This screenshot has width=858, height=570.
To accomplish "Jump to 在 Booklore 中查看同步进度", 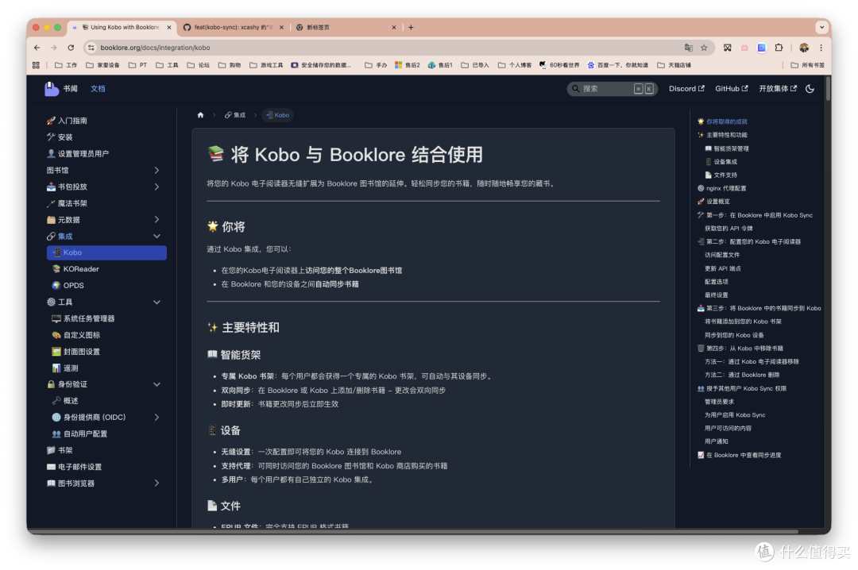I will pyautogui.click(x=740, y=455).
